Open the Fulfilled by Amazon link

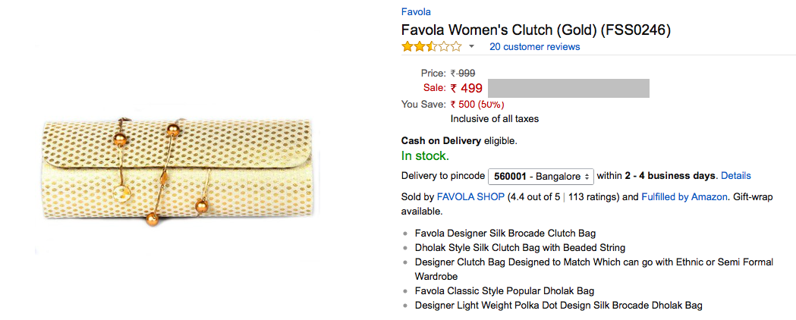pos(684,196)
